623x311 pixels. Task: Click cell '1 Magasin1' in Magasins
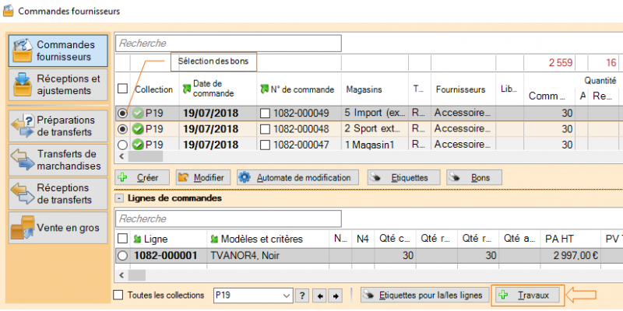point(375,145)
